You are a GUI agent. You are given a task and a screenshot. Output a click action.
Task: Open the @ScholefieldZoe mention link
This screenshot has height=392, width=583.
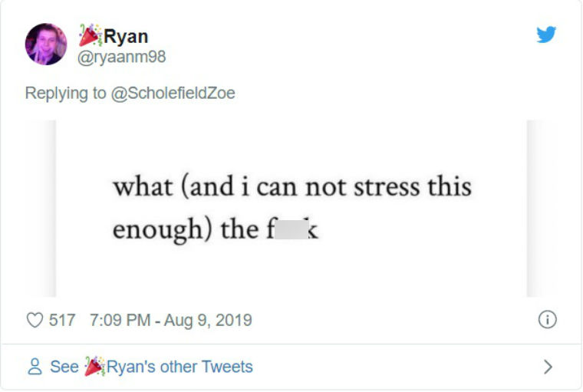[173, 93]
